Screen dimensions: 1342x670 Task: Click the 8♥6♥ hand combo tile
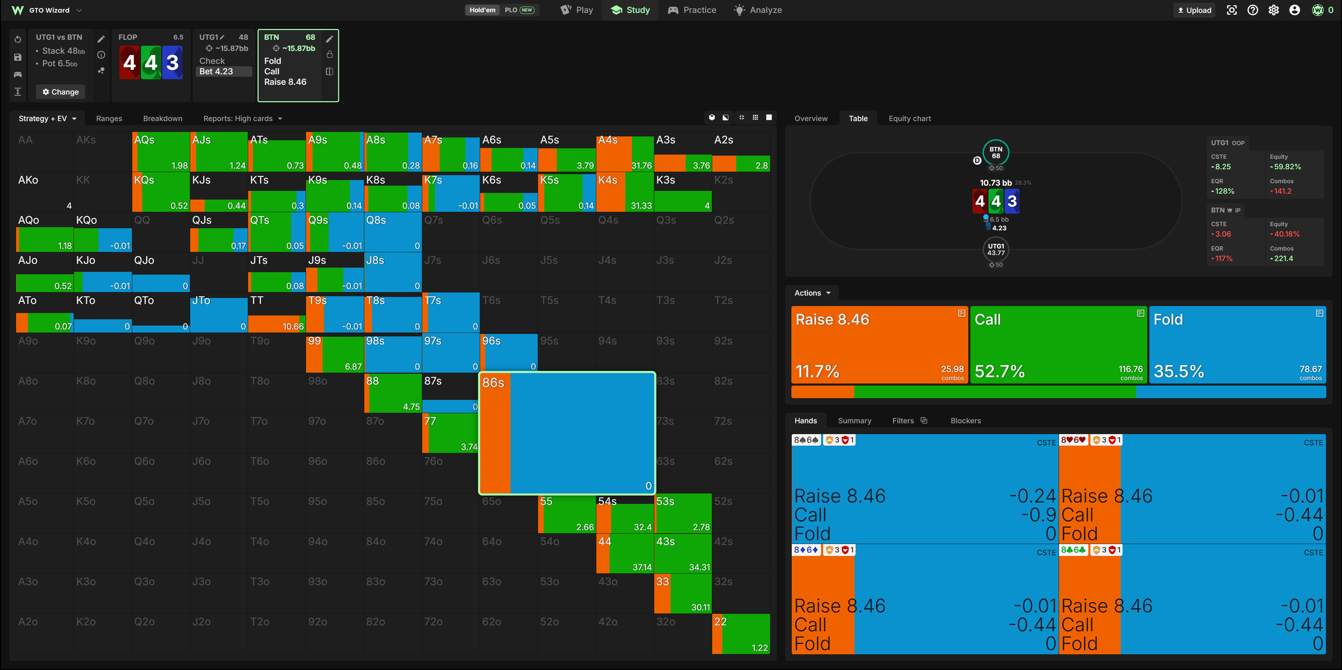pyautogui.click(x=1193, y=489)
